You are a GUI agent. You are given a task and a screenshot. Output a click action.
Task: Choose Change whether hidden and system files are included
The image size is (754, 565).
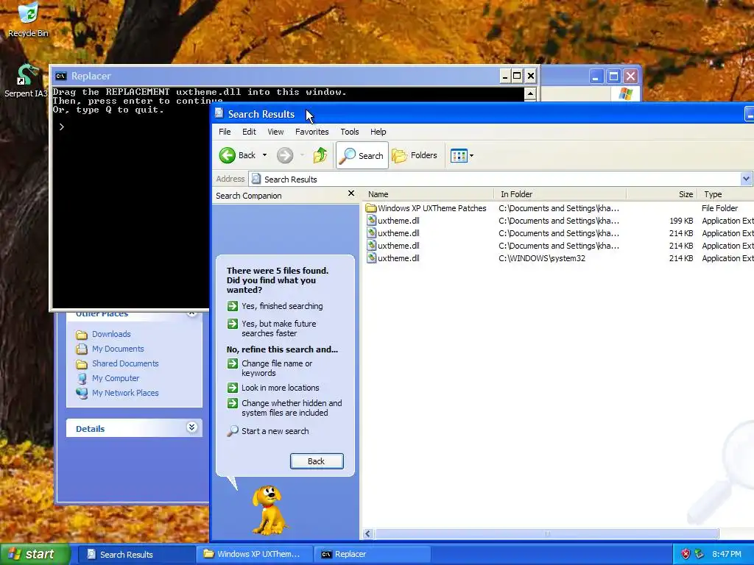click(292, 408)
